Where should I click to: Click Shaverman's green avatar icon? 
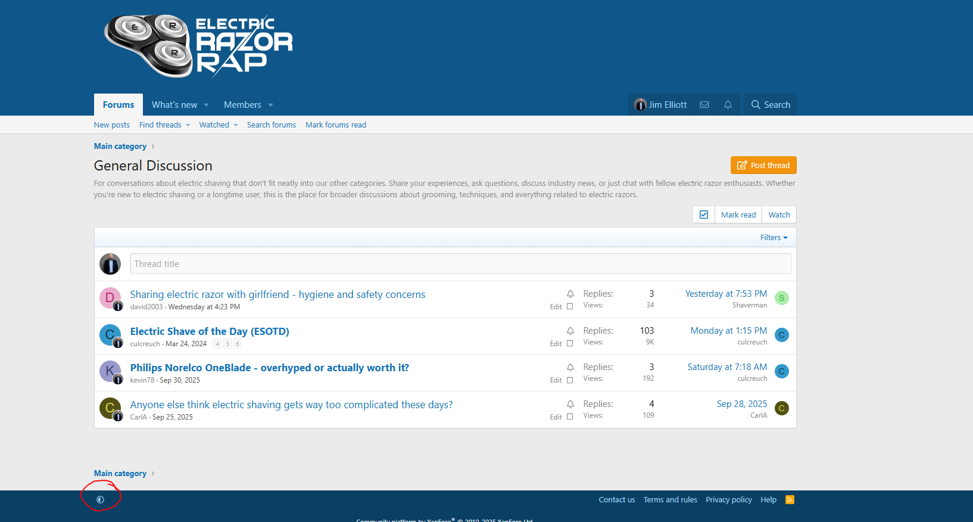pyautogui.click(x=781, y=298)
